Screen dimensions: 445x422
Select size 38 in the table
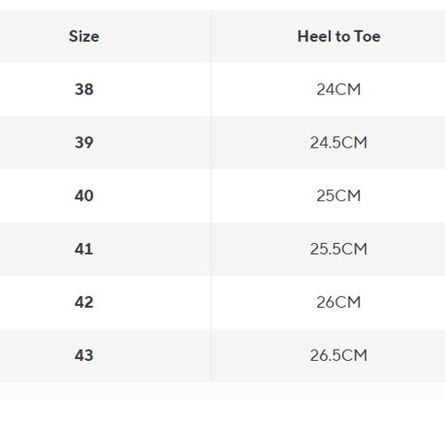tap(84, 89)
